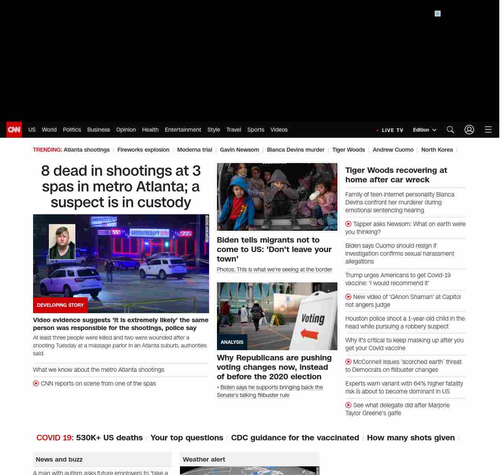Click the CNN logo icon
504x475 pixels.
[x=14, y=130]
